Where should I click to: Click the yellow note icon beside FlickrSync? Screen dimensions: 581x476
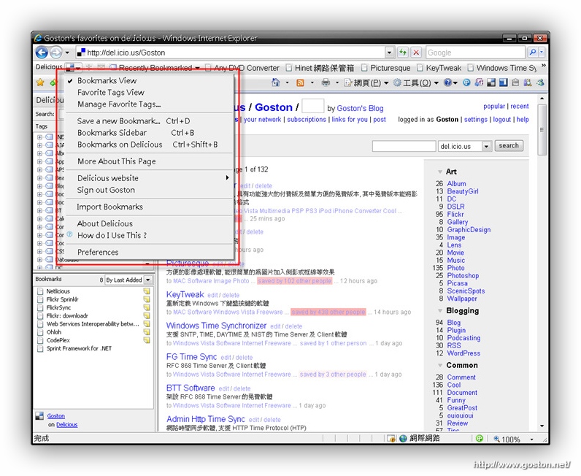[147, 307]
